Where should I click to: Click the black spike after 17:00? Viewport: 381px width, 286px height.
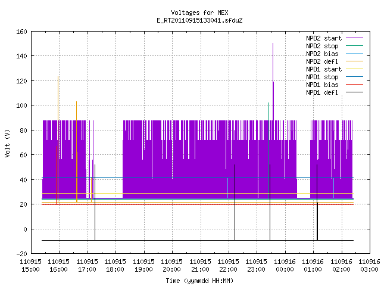tap(95, 203)
